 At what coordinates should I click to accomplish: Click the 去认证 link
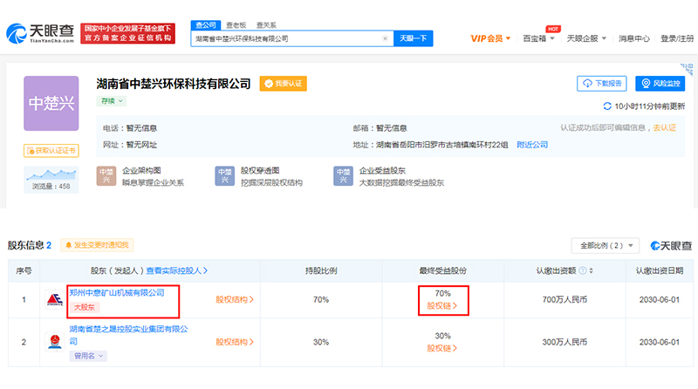coord(665,127)
